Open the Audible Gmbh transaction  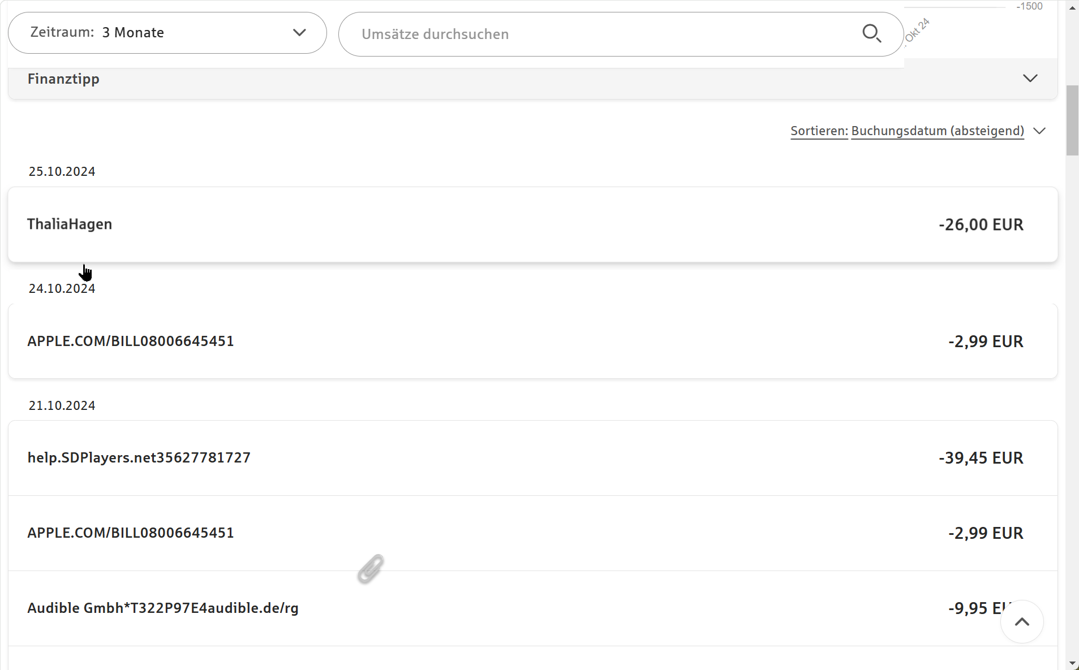point(532,608)
